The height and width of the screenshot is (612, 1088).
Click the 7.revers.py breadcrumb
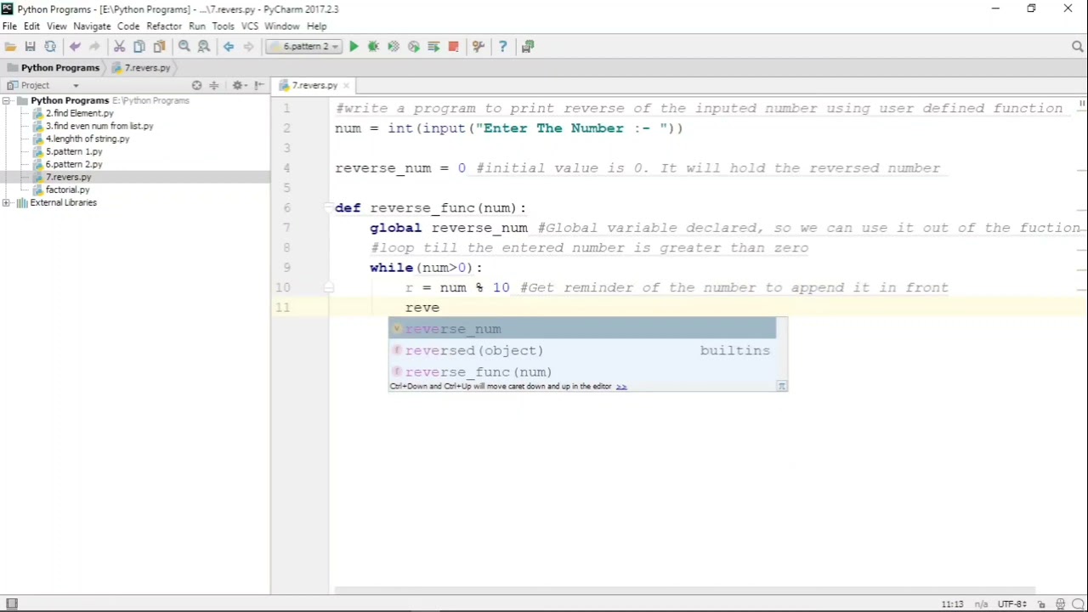click(141, 68)
